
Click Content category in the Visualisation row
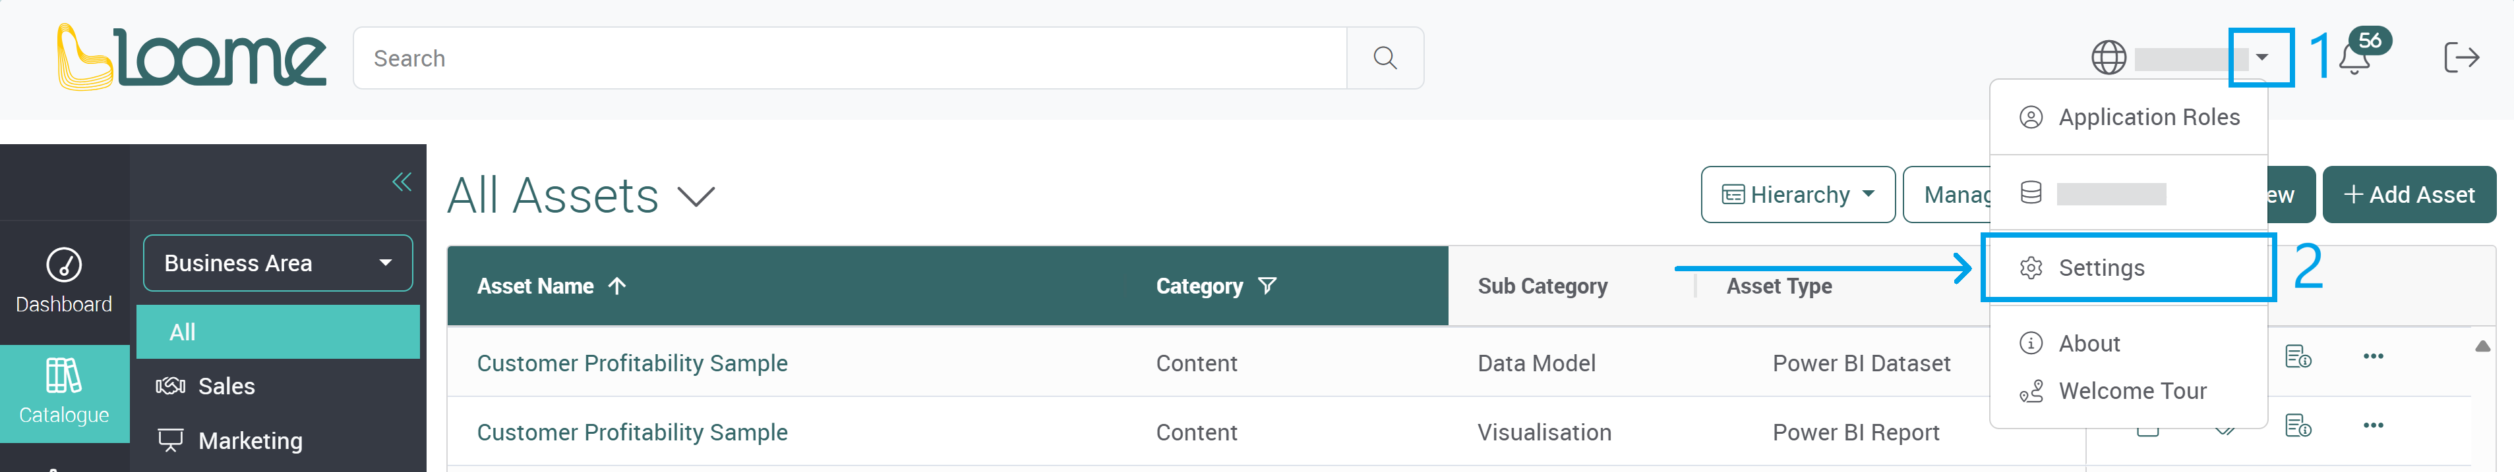[x=1197, y=432]
